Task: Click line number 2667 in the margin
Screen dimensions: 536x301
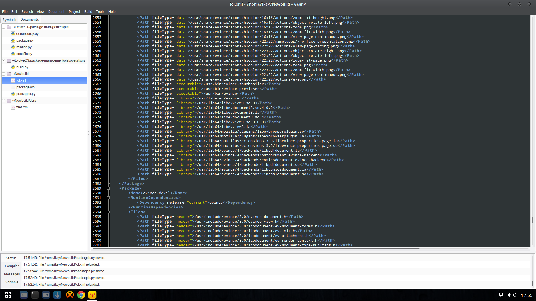Action: tap(97, 84)
